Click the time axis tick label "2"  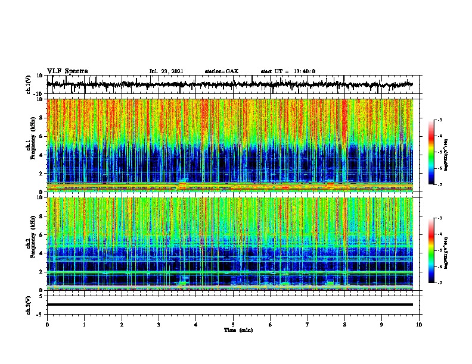(x=122, y=325)
